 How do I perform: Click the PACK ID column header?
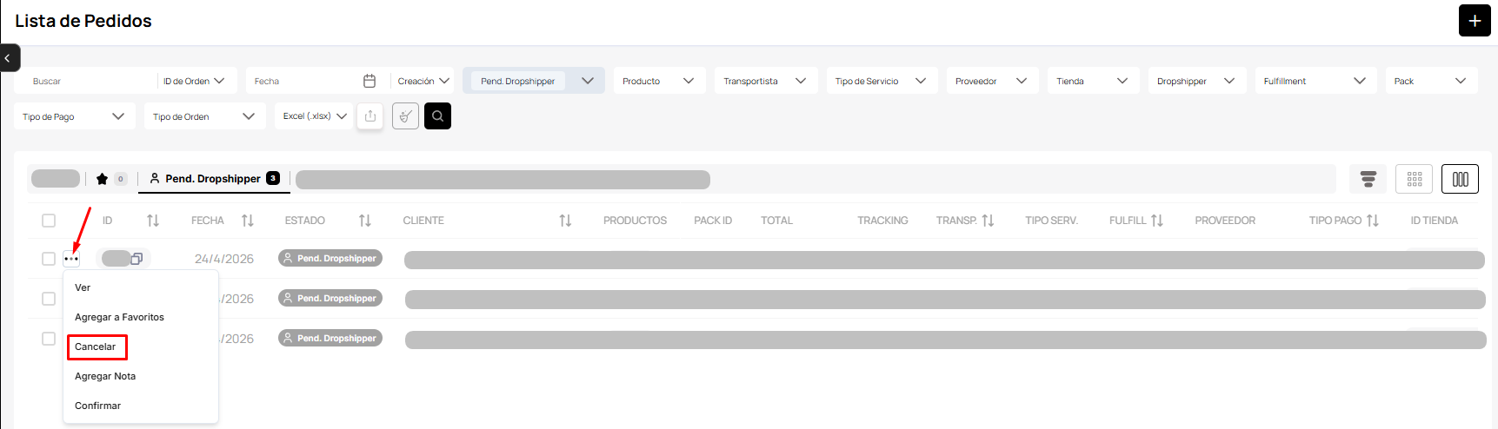(x=713, y=221)
